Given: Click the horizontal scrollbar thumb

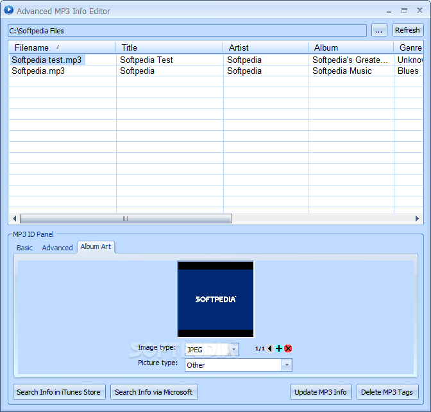Looking at the screenshot, I should click(x=126, y=219).
